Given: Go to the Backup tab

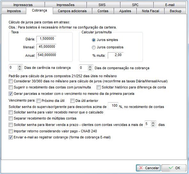Looking at the screenshot, I should [176, 11].
